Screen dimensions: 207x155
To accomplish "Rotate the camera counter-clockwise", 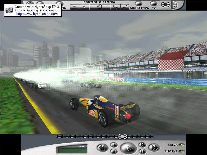I will pos(115,6).
